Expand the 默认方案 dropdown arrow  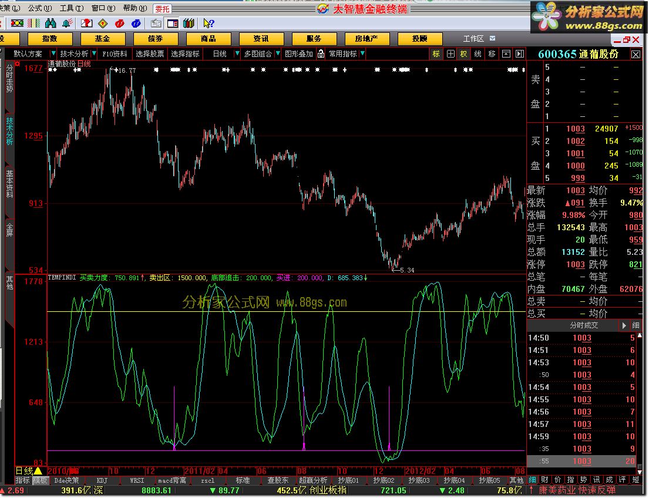pos(53,54)
